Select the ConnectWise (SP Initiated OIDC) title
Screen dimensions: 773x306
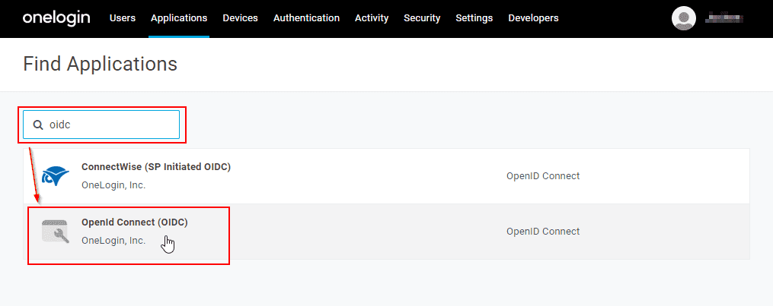pos(155,167)
